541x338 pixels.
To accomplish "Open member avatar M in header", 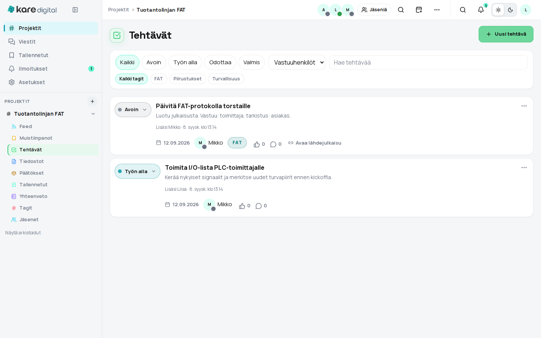I will coord(348,10).
